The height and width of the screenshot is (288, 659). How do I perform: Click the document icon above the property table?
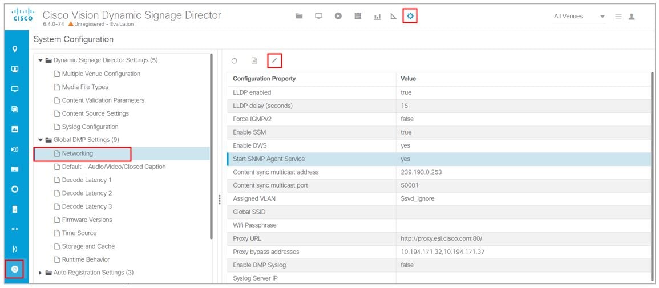pyautogui.click(x=254, y=61)
